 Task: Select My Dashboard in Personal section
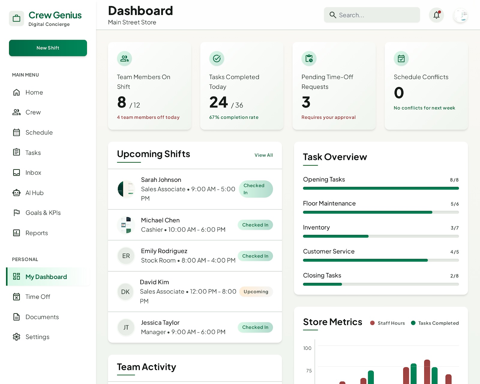48,277
